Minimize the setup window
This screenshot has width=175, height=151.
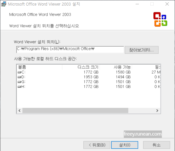point(137,4)
